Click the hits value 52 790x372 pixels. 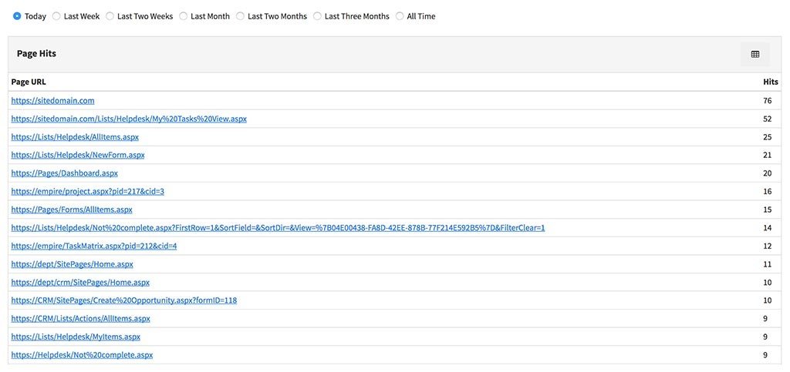click(x=768, y=119)
